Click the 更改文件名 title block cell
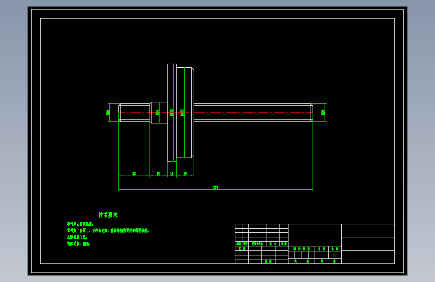The image size is (435, 282). (257, 244)
